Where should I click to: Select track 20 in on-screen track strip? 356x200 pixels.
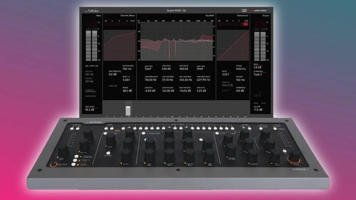pos(245,117)
